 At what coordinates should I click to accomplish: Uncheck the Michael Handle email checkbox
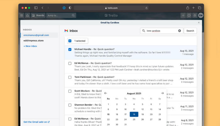(x=70, y=49)
